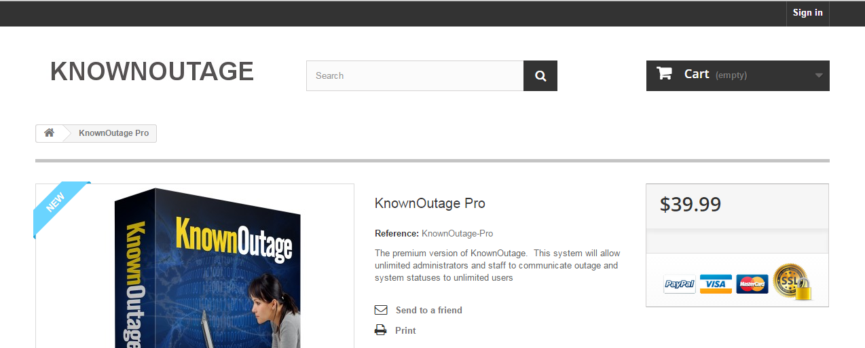
Task: Open the Send to a friend link
Action: pyautogui.click(x=428, y=310)
